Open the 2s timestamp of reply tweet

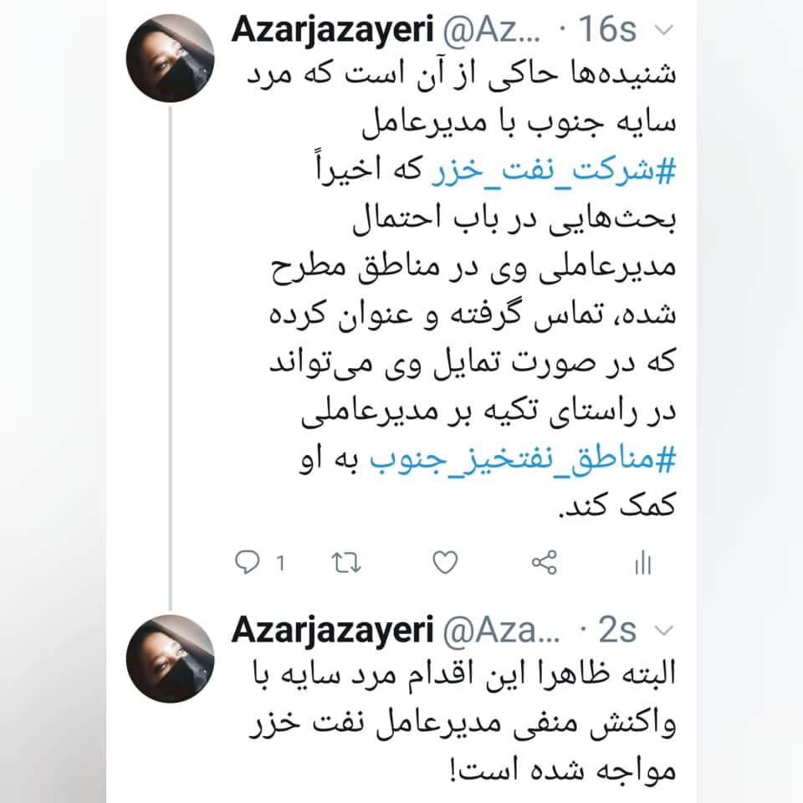click(x=617, y=629)
